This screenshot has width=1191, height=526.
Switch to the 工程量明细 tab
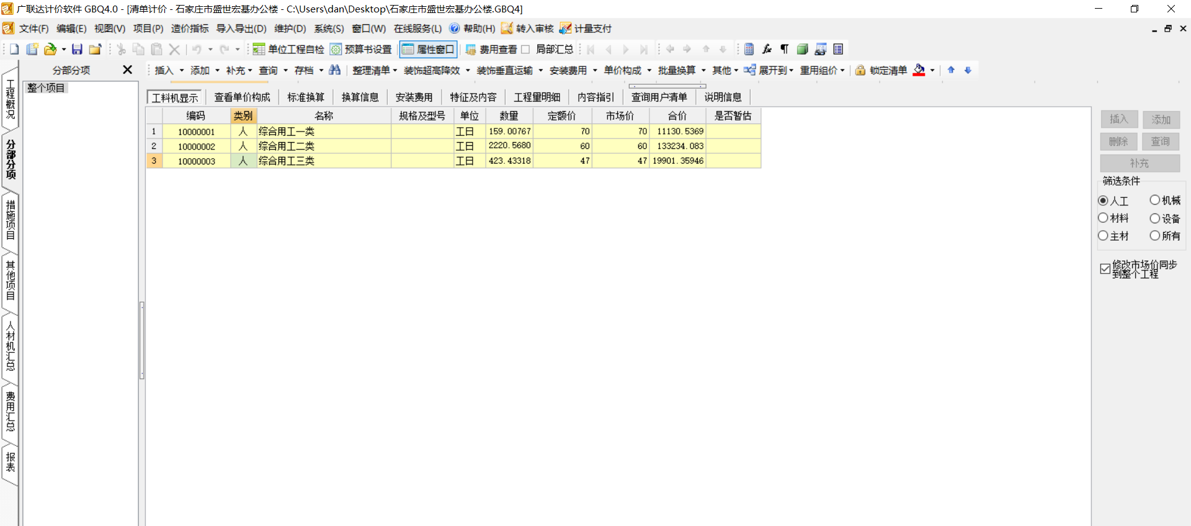(x=537, y=97)
